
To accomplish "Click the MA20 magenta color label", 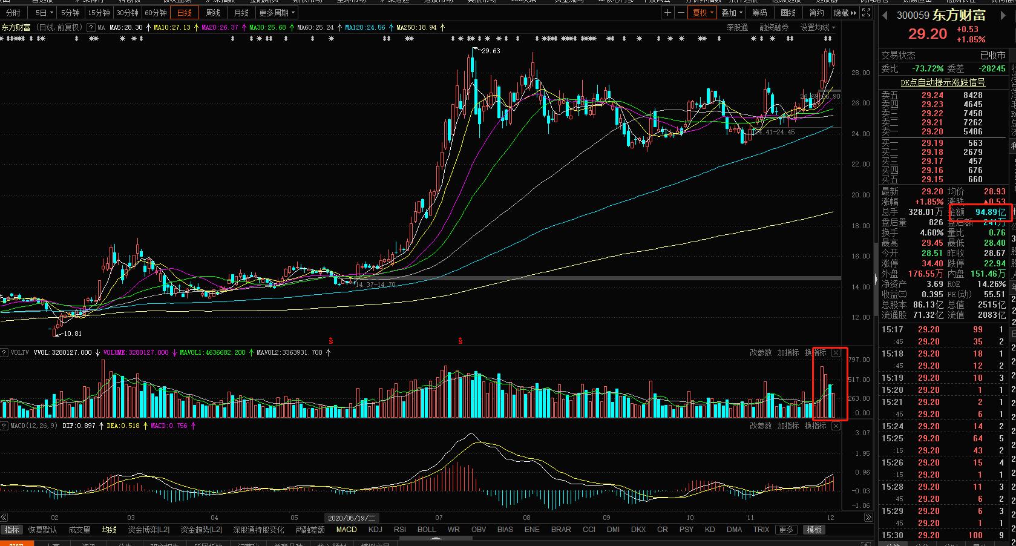I will [220, 28].
